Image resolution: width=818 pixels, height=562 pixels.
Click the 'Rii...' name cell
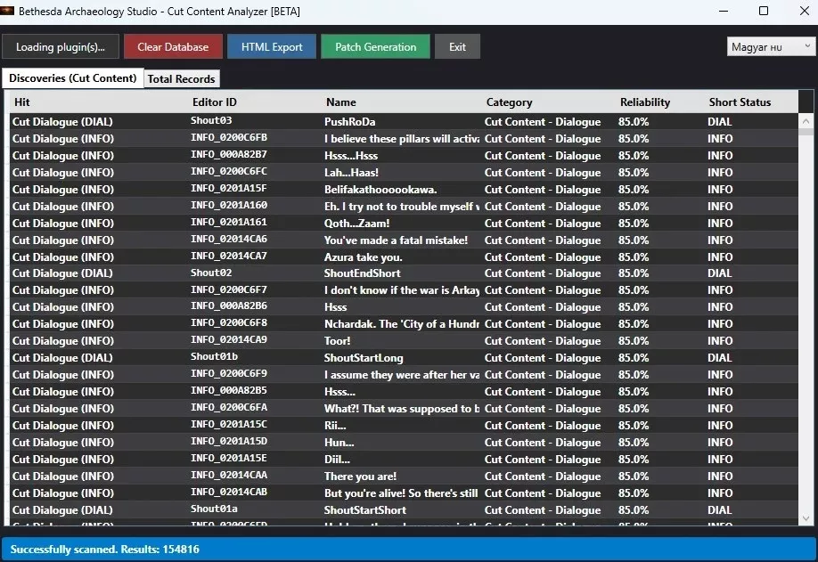pos(335,426)
